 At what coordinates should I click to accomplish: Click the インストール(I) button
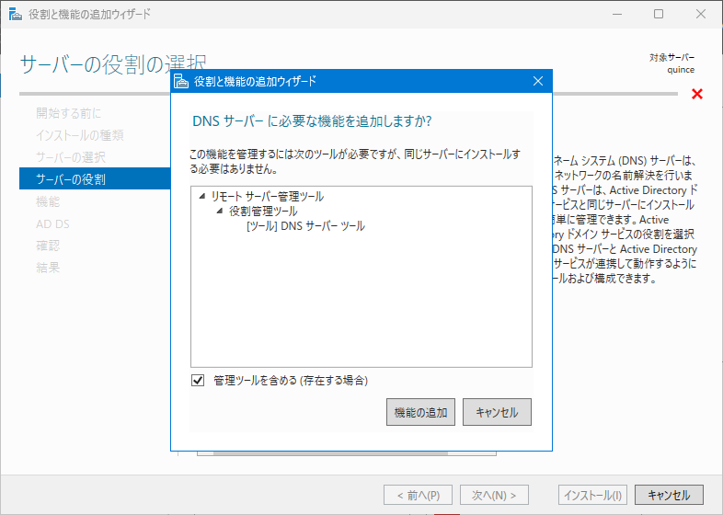pyautogui.click(x=592, y=495)
